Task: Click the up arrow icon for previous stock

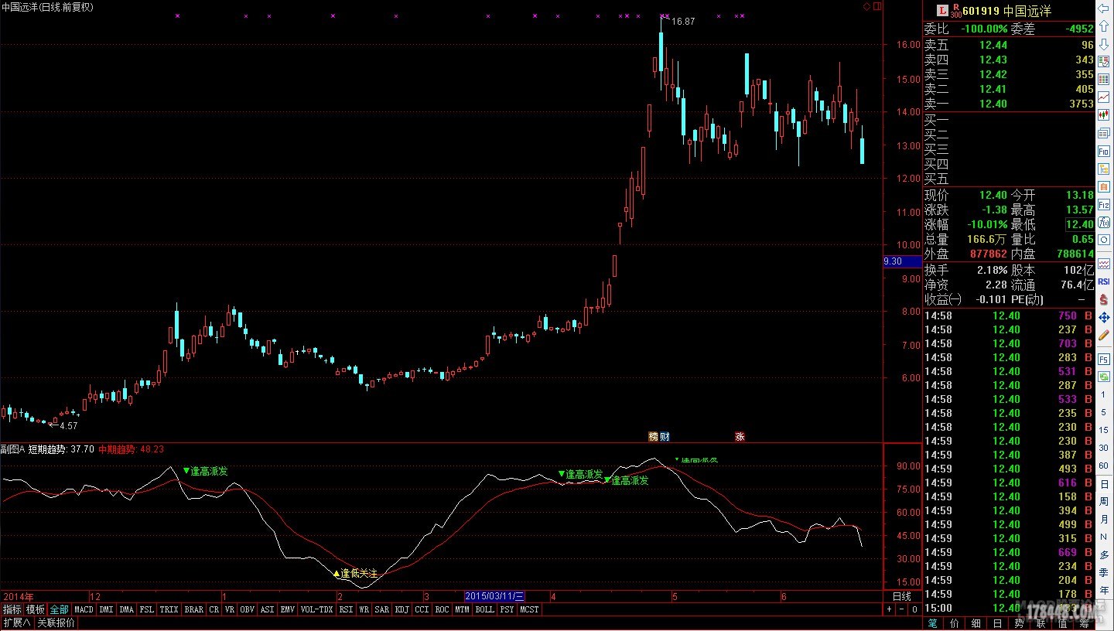Action: pyautogui.click(x=1104, y=26)
